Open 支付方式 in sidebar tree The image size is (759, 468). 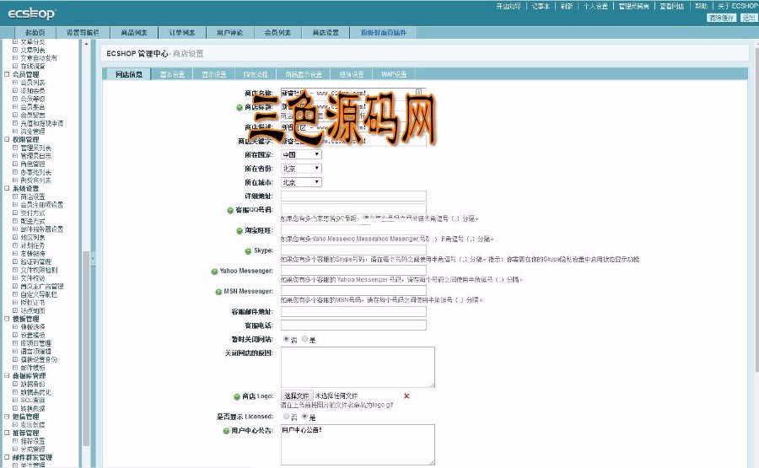point(32,213)
